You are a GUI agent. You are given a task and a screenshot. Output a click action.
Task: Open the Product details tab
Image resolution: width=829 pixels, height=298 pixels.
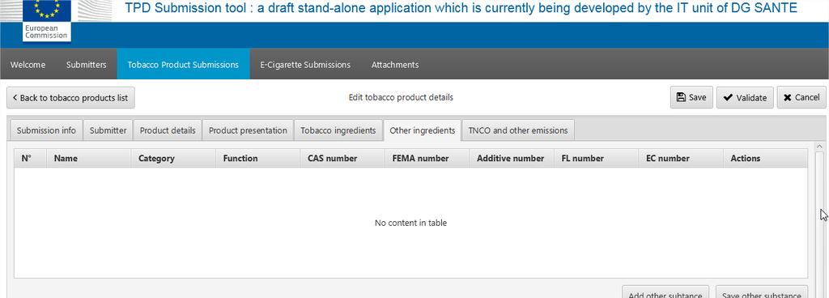(x=168, y=130)
